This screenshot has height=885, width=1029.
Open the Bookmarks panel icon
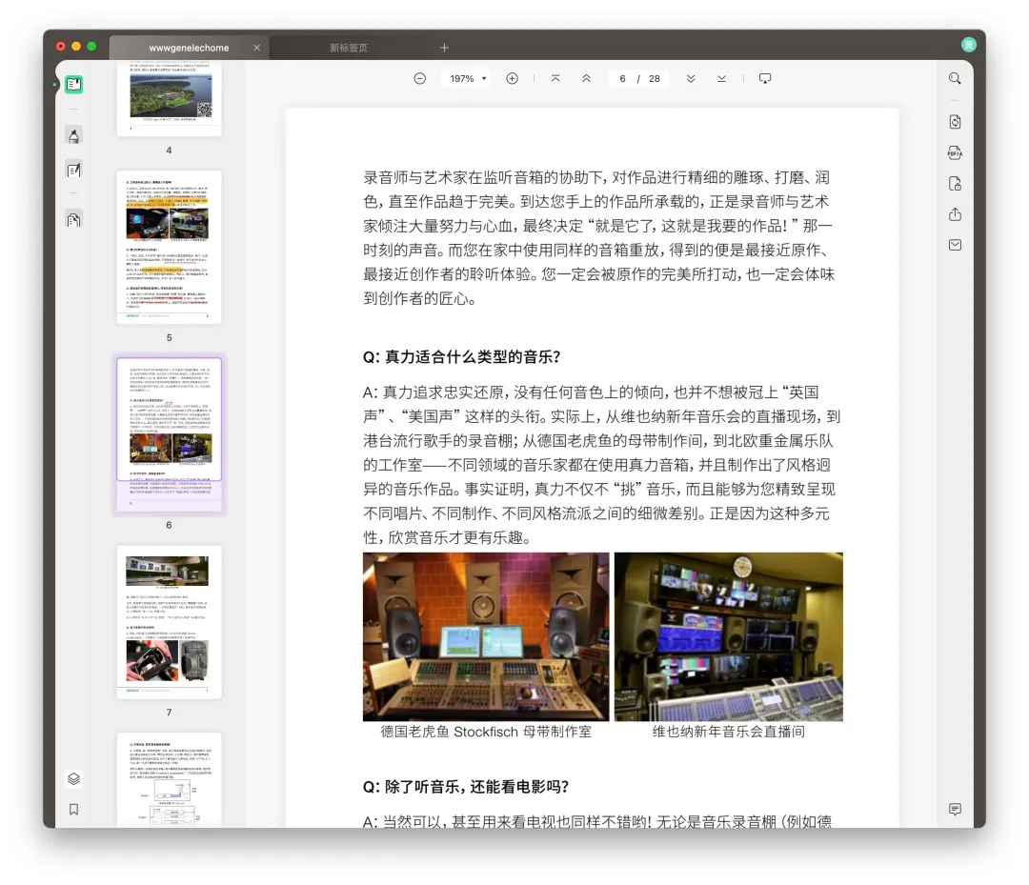pos(73,809)
